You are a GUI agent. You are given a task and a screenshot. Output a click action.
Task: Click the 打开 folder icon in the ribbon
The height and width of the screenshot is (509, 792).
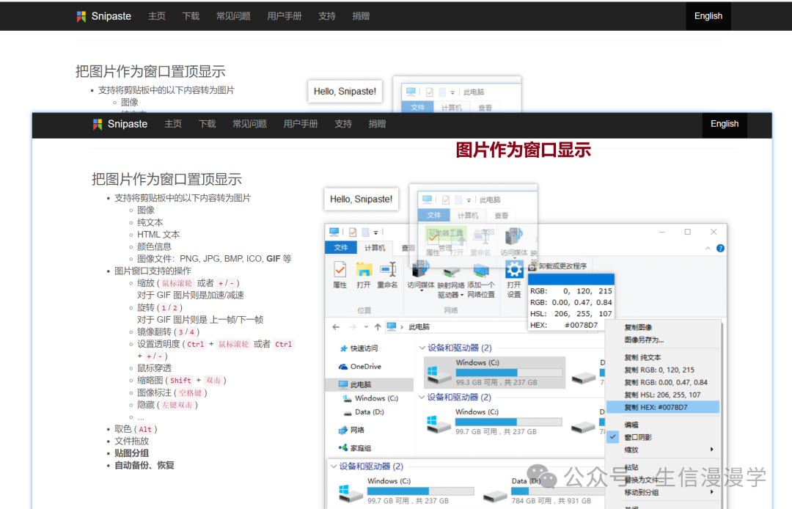(x=364, y=270)
